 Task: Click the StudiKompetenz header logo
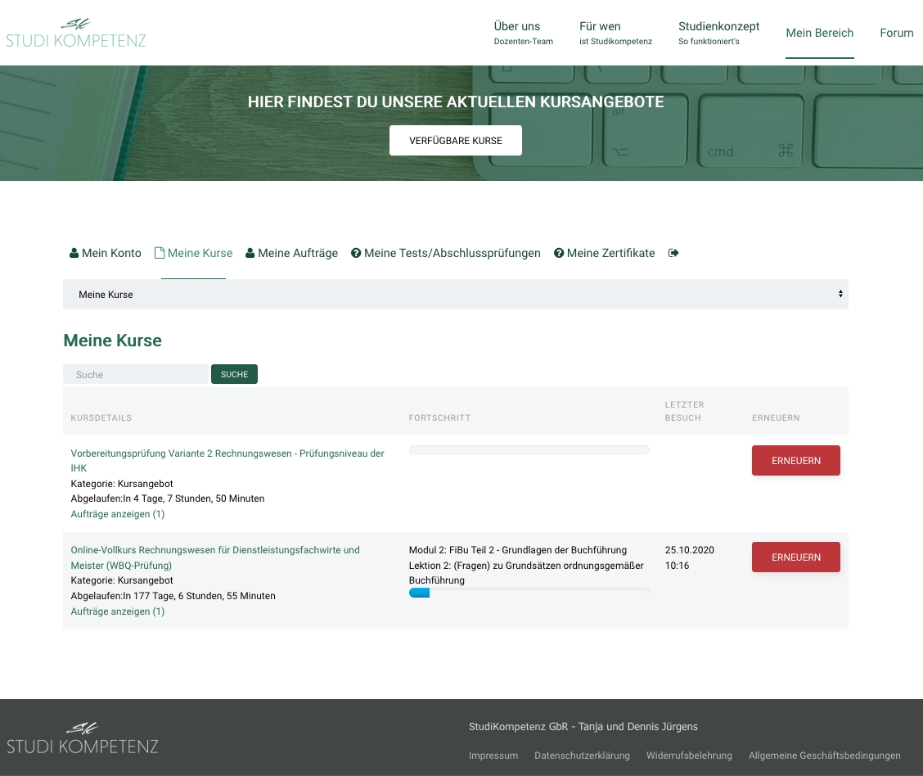coord(76,33)
